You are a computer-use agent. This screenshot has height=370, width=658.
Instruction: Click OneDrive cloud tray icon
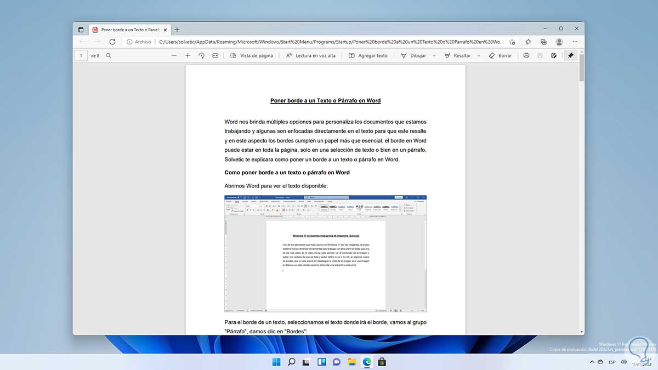[x=602, y=362]
